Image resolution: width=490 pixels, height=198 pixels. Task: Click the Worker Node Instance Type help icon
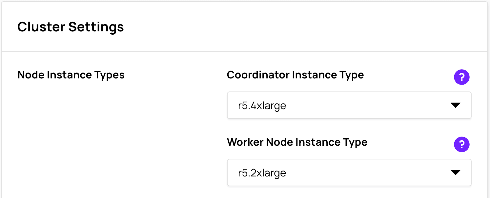pos(461,144)
